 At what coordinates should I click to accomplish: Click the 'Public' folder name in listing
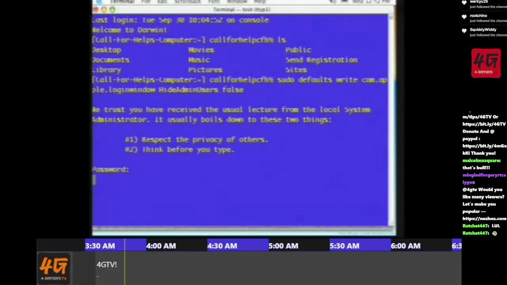tap(298, 50)
